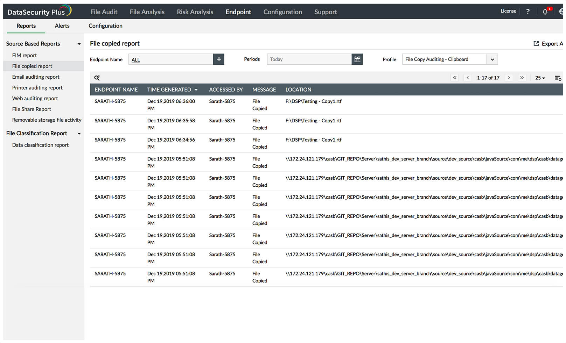Open the Profile dropdown showing File Copy Auditing

492,59
